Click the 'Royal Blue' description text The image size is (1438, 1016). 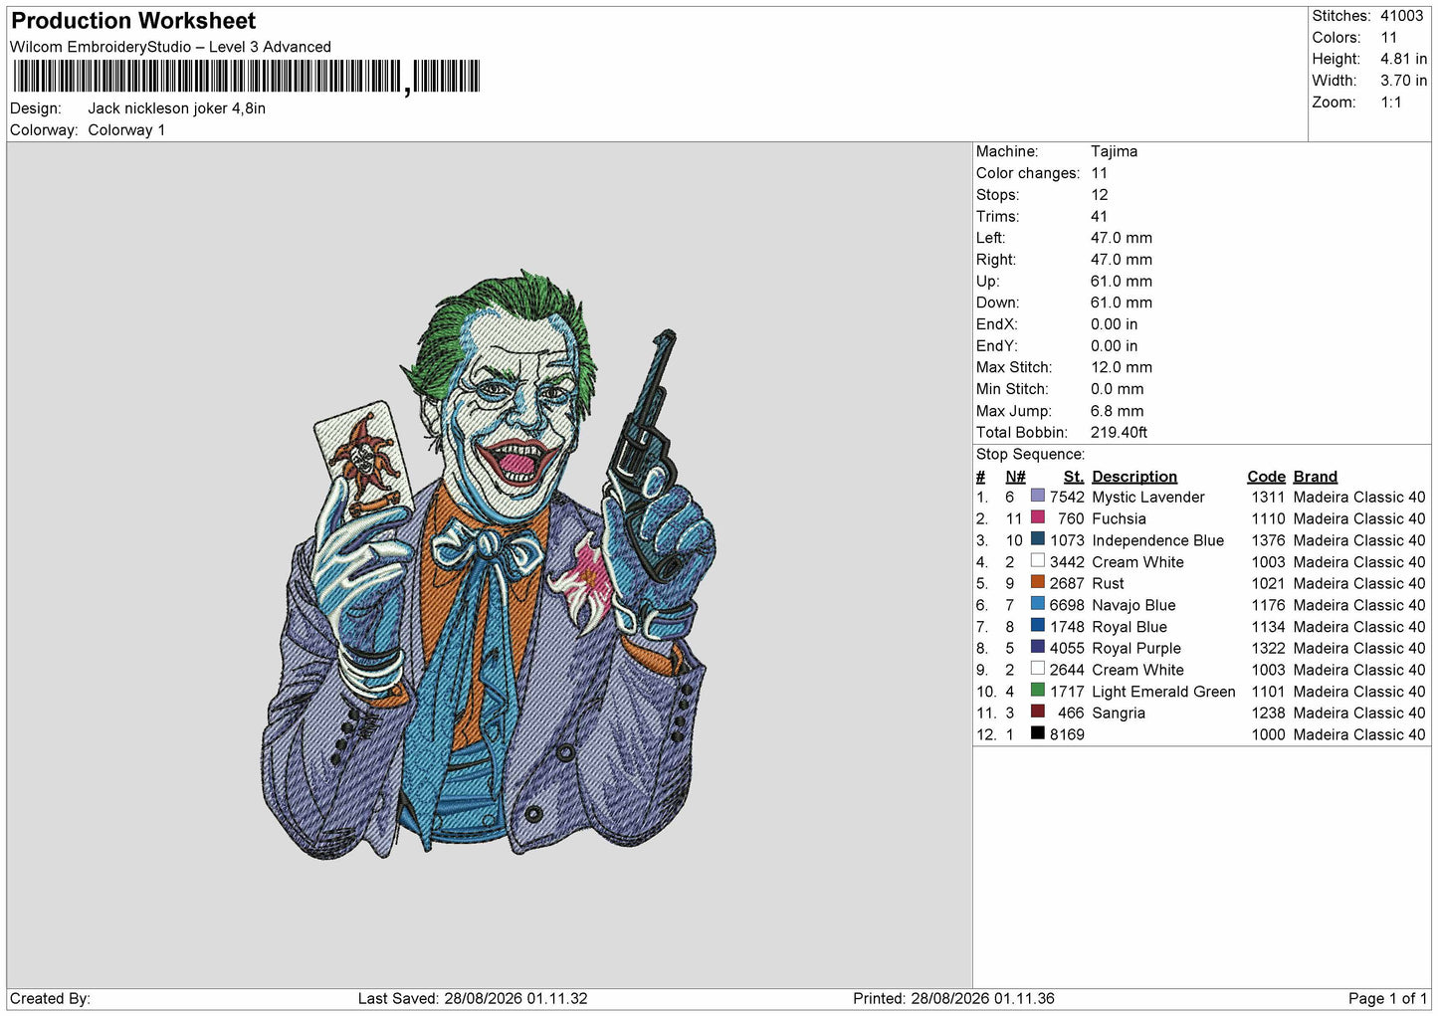pyautogui.click(x=1130, y=627)
